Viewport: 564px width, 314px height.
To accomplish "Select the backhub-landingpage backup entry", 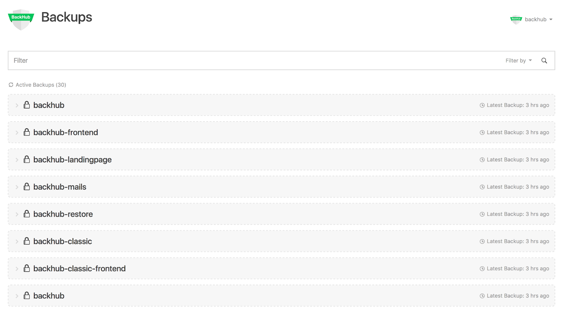I will click(72, 159).
